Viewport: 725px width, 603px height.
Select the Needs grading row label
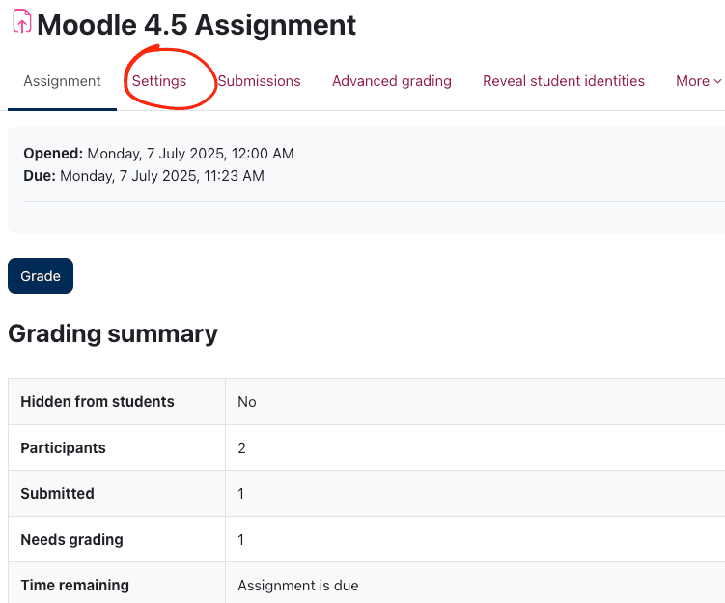(71, 539)
